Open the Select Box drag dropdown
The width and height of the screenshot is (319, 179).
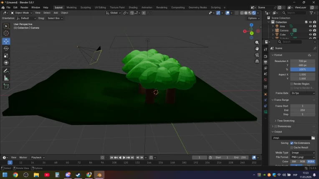(55, 18)
